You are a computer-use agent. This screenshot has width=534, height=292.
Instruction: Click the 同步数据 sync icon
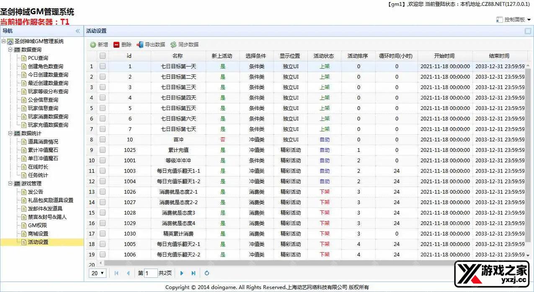tap(173, 45)
